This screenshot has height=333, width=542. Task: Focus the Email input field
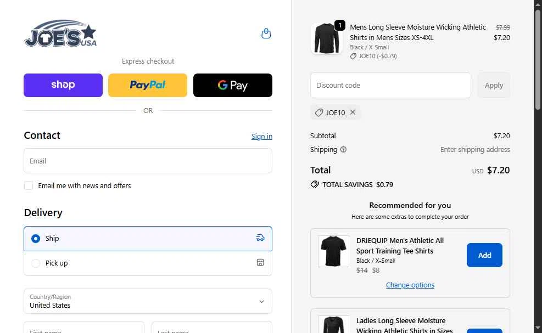click(x=148, y=161)
